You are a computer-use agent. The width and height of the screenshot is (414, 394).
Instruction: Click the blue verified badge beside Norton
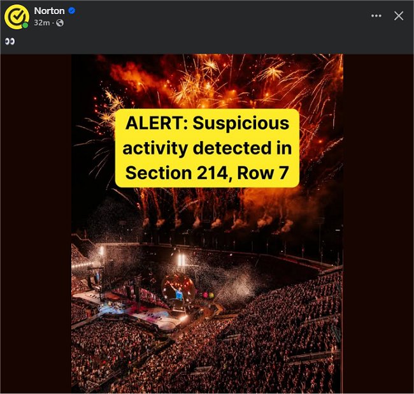pos(72,11)
